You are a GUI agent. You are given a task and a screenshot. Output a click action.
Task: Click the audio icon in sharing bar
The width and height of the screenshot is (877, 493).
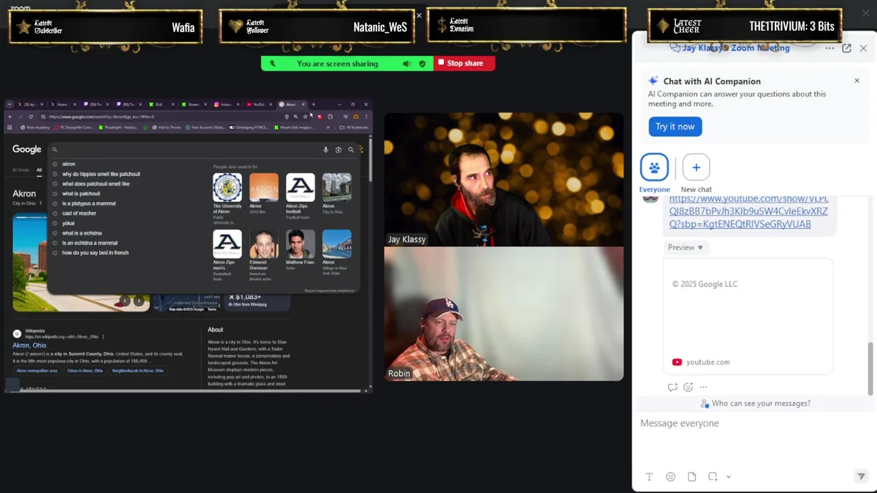406,63
